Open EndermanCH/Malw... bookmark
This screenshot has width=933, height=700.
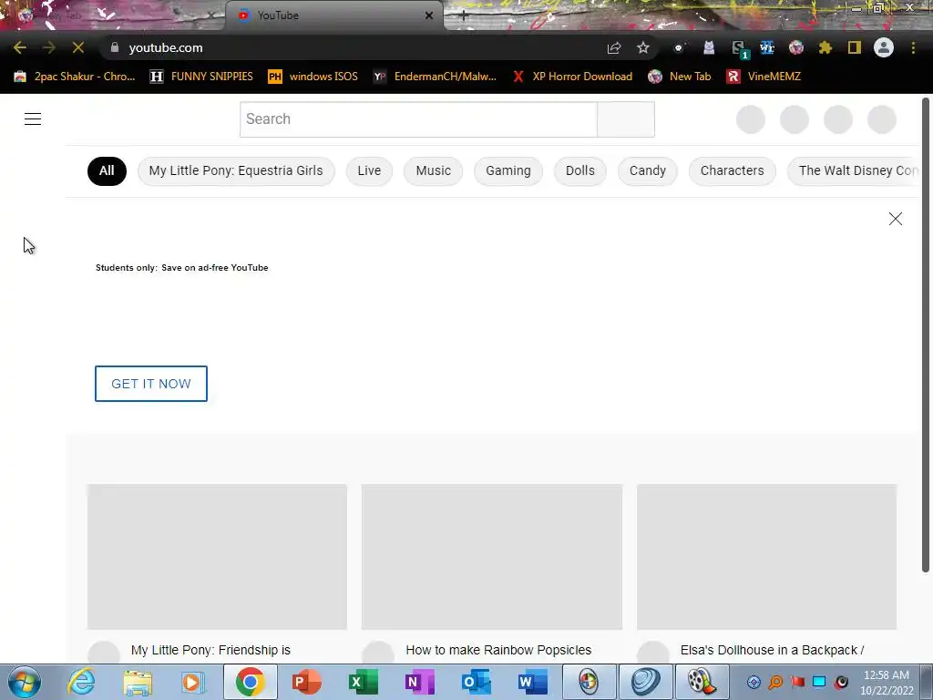[x=435, y=77]
